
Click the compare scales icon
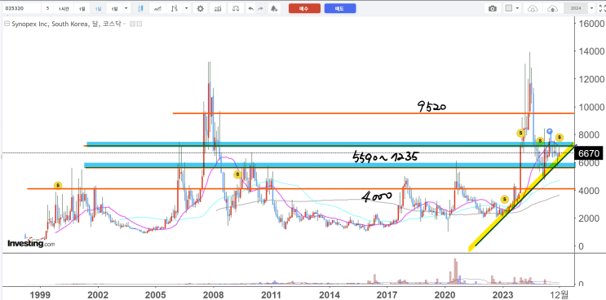tap(236, 8)
